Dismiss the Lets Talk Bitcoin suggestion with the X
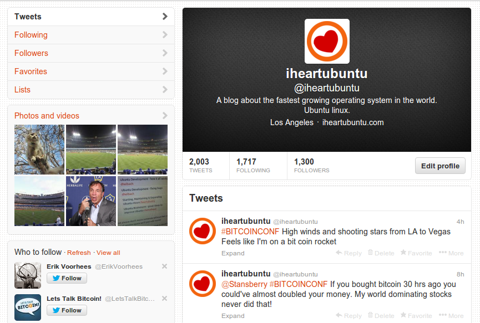Screen dimensions: 480x323 (164, 298)
